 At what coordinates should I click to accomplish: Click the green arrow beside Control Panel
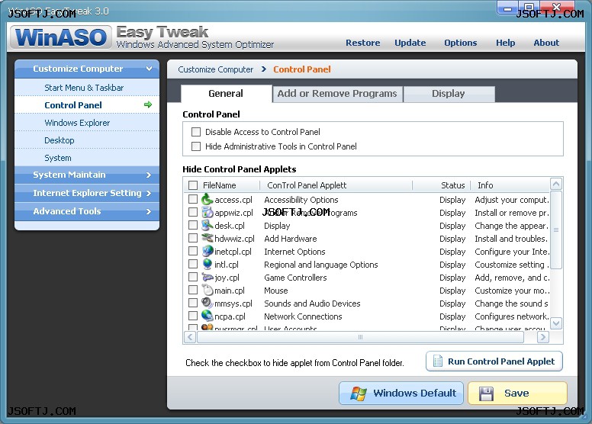coord(148,105)
